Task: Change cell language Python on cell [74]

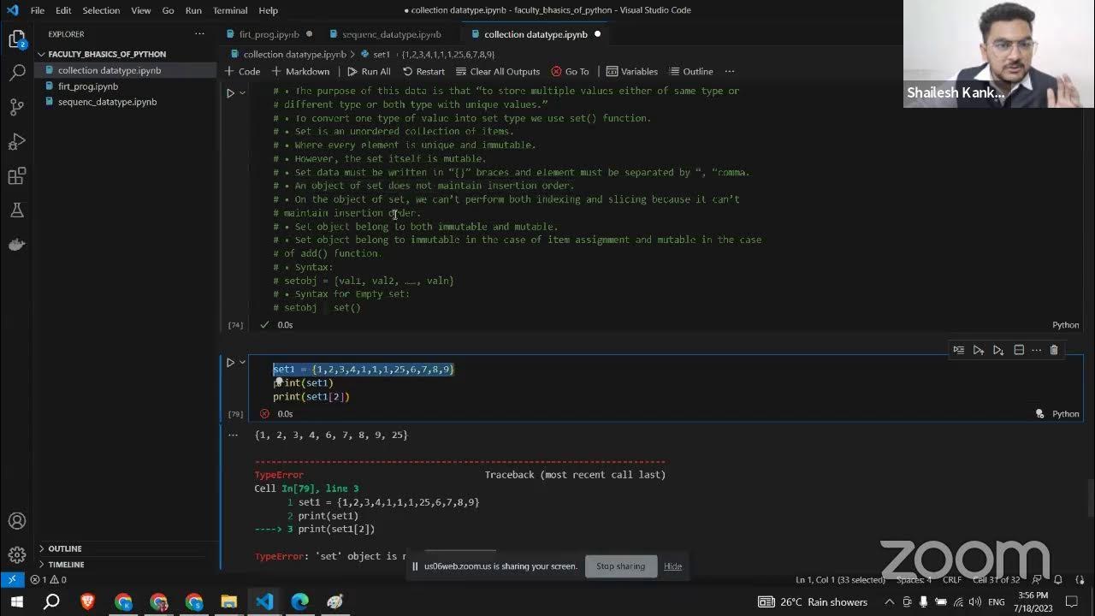Action: click(x=1065, y=325)
